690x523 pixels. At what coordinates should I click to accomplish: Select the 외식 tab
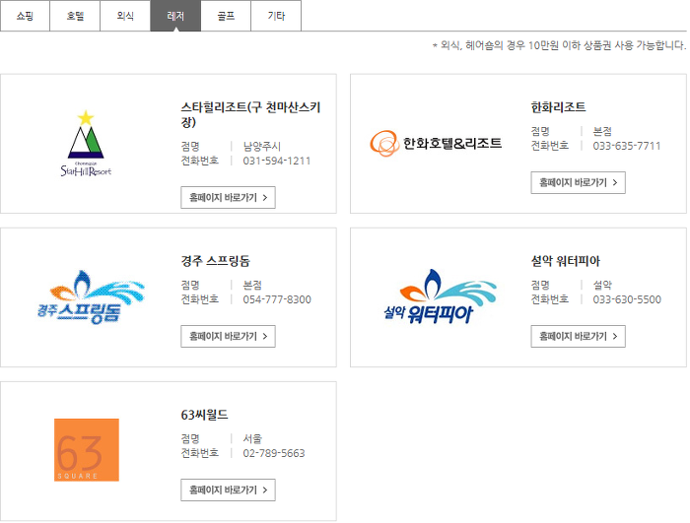pyautogui.click(x=125, y=16)
